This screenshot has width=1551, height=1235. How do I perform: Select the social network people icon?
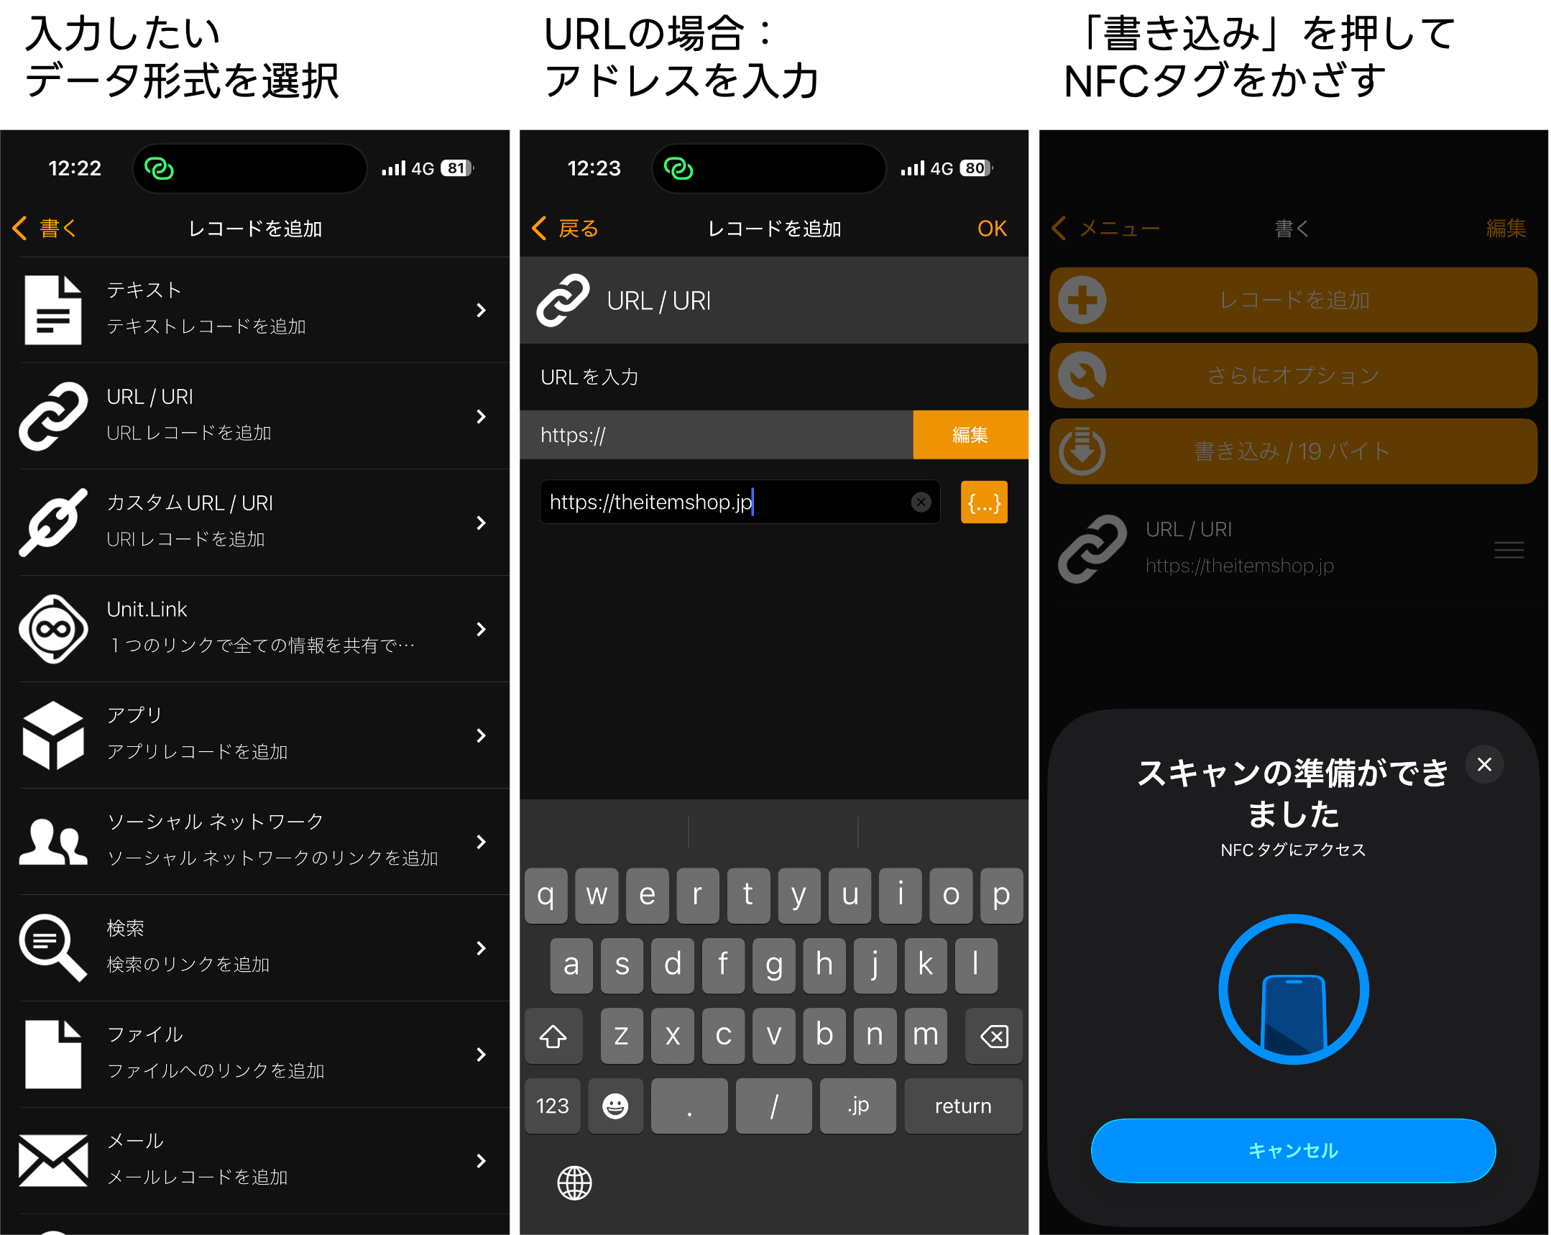(x=52, y=841)
